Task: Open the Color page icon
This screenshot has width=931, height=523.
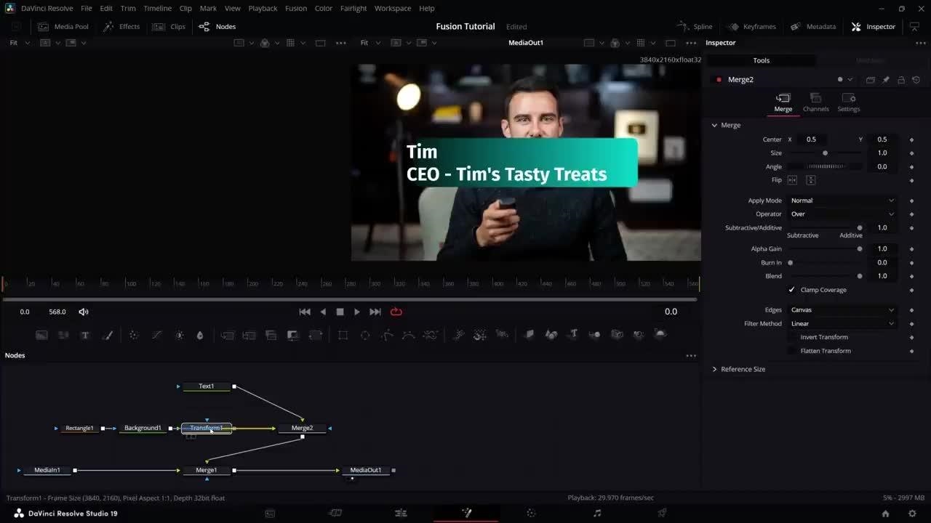Action: tap(531, 513)
